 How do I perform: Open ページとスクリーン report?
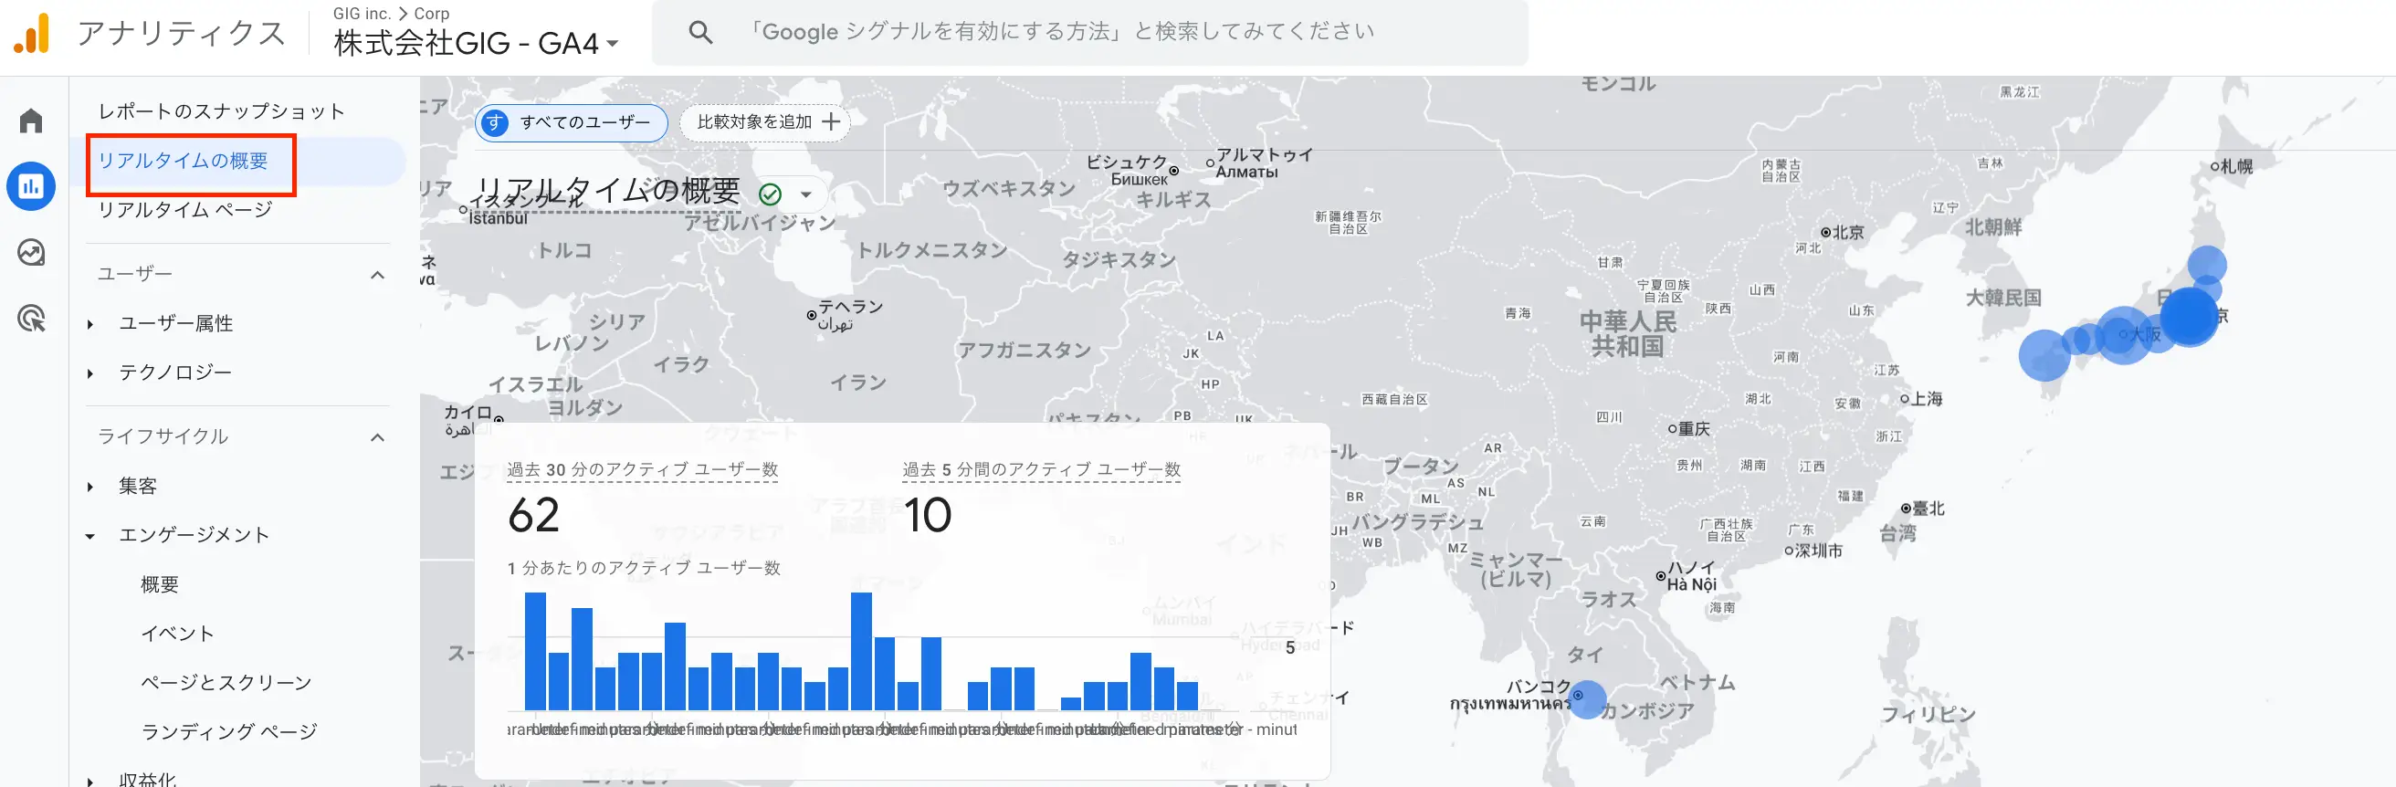(226, 683)
